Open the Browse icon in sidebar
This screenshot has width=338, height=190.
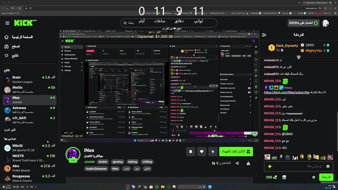point(7,46)
